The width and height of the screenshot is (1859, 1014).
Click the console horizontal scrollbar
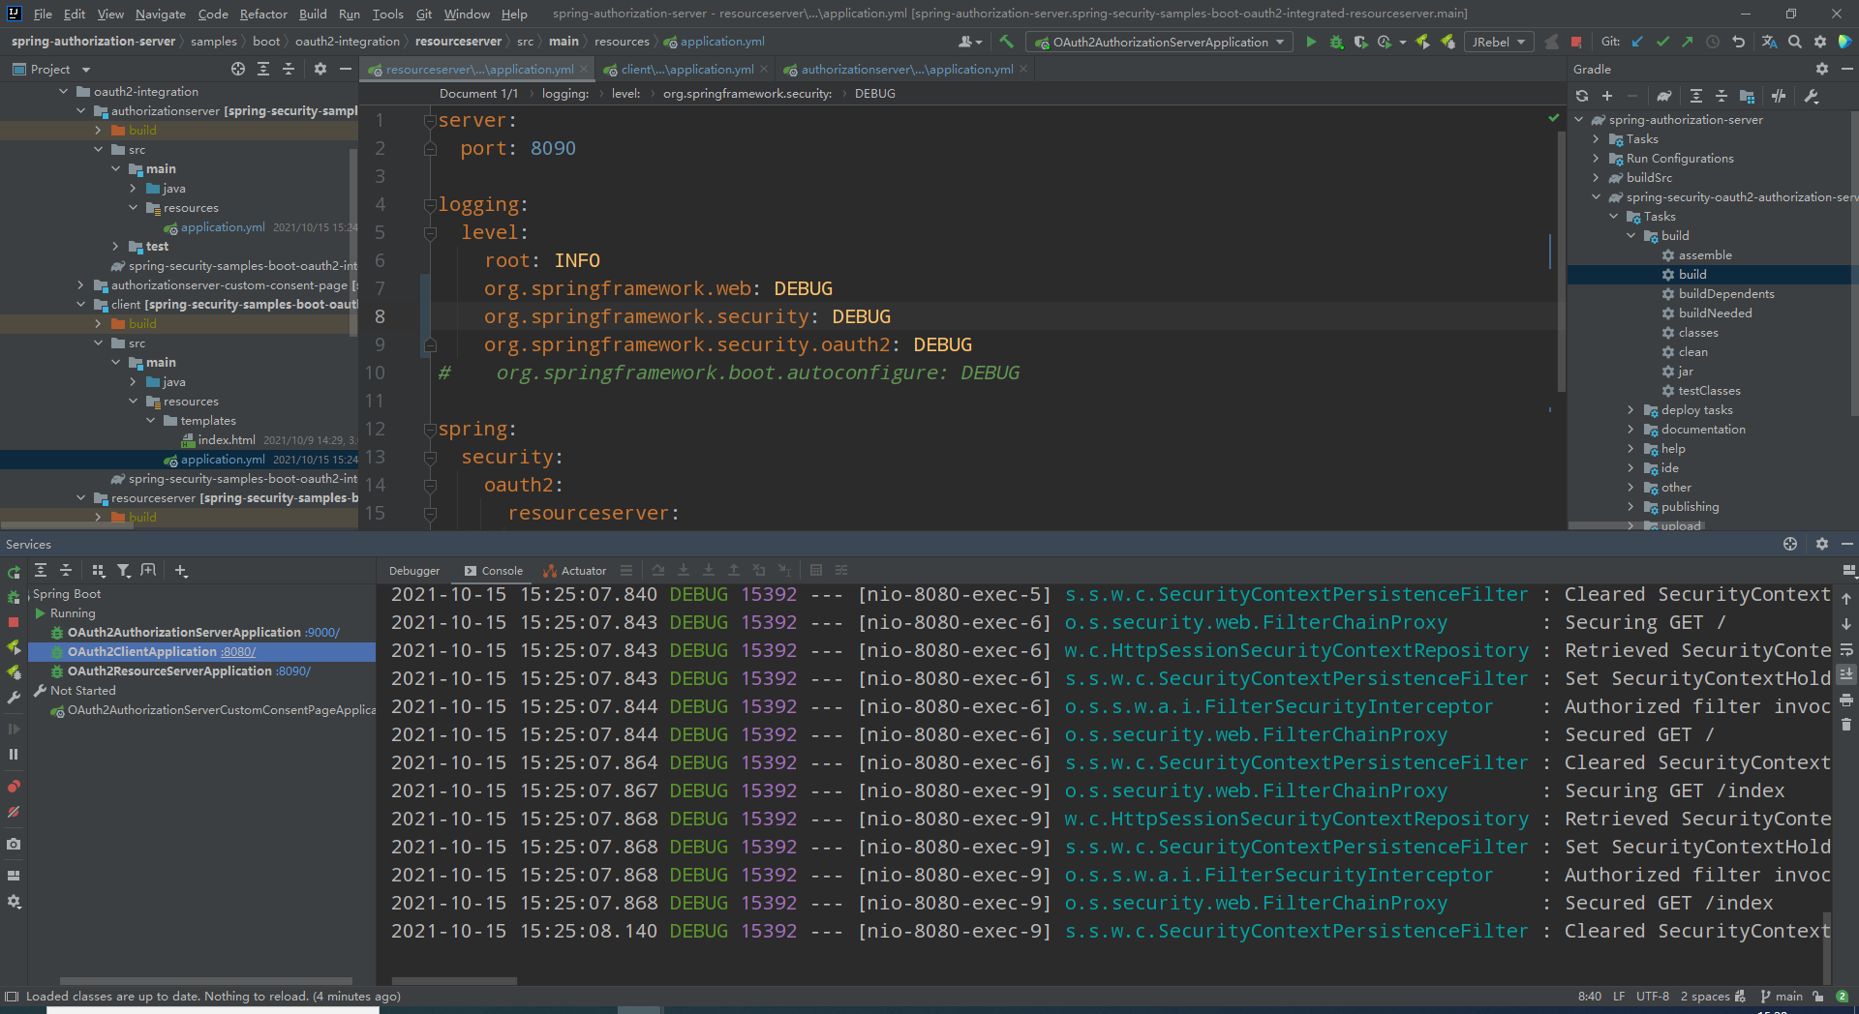(454, 980)
